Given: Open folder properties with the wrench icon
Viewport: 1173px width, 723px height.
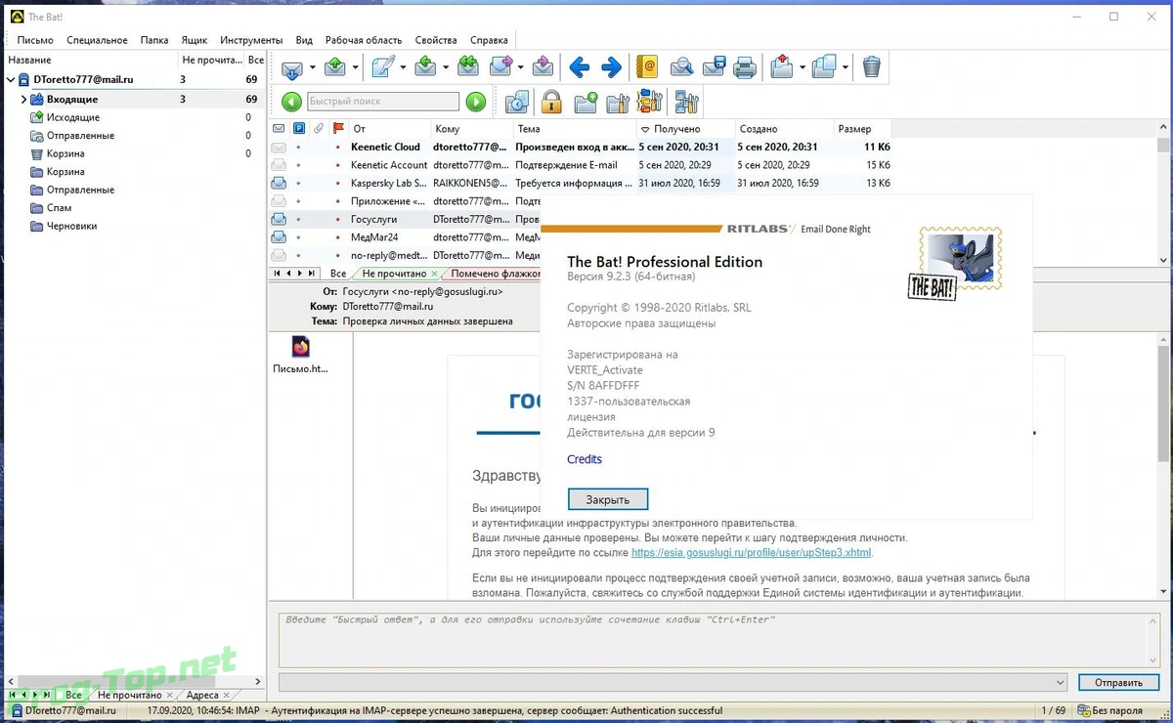Looking at the screenshot, I should point(618,102).
